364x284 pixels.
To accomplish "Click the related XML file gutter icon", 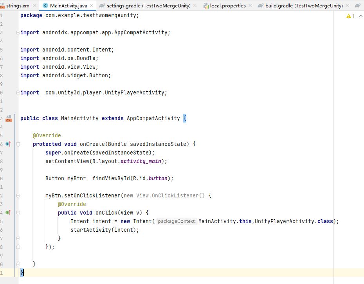I will click(8, 119).
